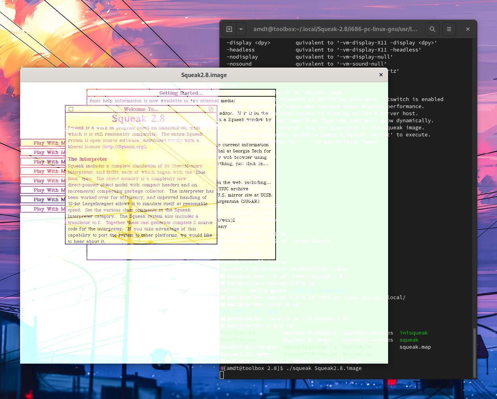The width and height of the screenshot is (497, 399).
Task: Open a new tab in the terminal
Action: (x=229, y=29)
